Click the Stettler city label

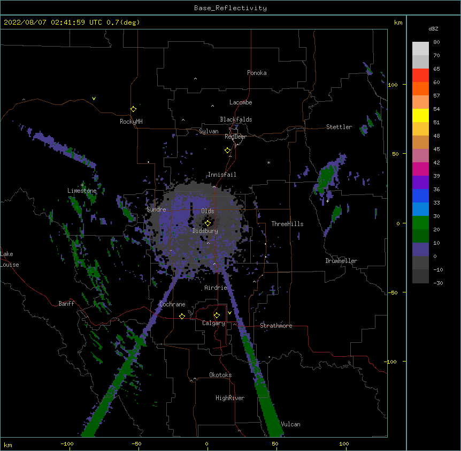339,127
